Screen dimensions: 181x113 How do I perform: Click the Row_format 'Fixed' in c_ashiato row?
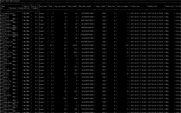(x=41, y=74)
